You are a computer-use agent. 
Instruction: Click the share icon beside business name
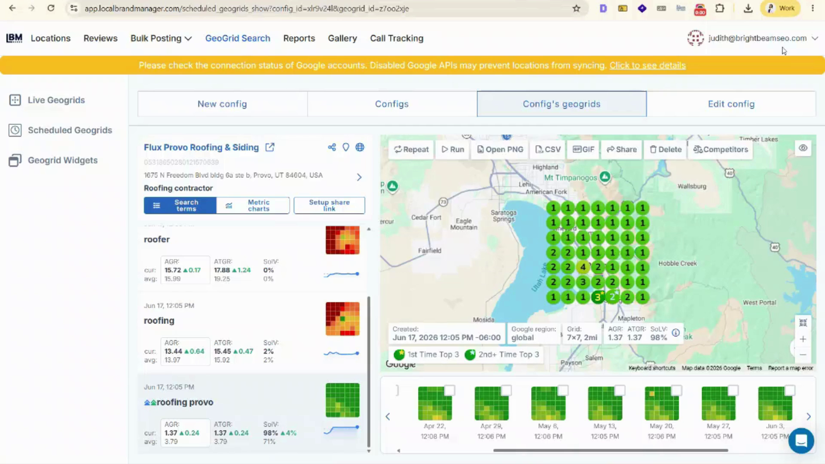click(332, 147)
